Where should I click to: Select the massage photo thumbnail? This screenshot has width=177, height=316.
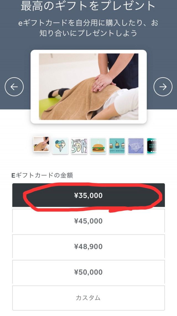[x=41, y=144]
